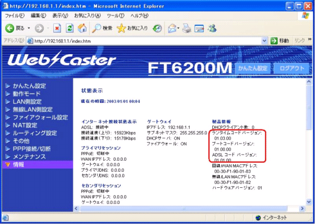The width and height of the screenshot is (315, 224).
Task: Open the Search (検索) toolbar button
Action: [x=102, y=28]
